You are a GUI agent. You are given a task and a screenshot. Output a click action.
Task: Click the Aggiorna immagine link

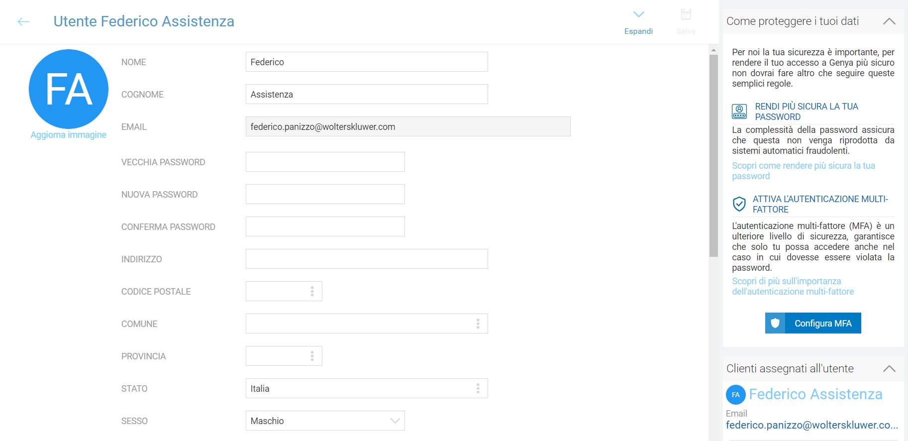coord(69,135)
